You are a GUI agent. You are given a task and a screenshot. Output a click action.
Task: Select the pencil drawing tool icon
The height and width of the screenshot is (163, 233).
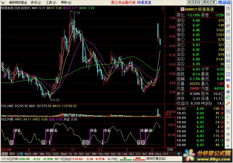pyautogui.click(x=228, y=104)
